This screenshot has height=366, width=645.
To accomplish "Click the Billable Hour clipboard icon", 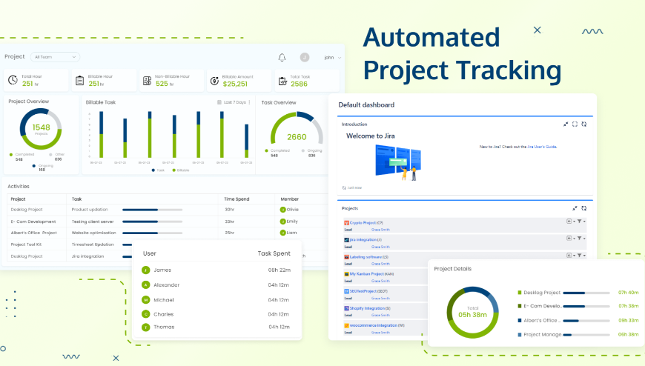I will 80,81.
